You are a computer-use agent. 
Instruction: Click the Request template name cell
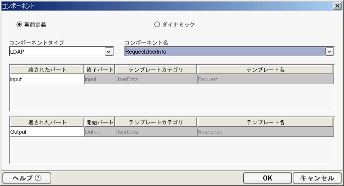point(265,79)
